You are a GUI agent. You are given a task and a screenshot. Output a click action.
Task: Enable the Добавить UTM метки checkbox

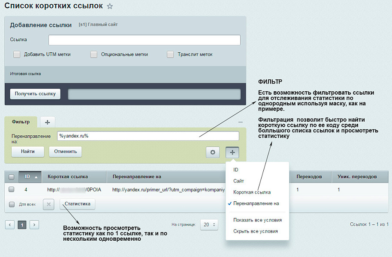pyautogui.click(x=17, y=54)
